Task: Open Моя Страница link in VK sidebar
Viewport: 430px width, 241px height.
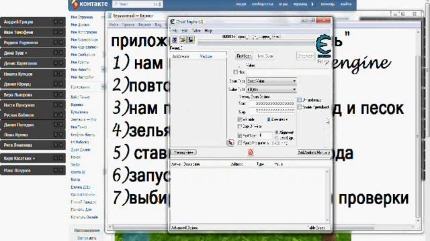Action: click(82, 17)
